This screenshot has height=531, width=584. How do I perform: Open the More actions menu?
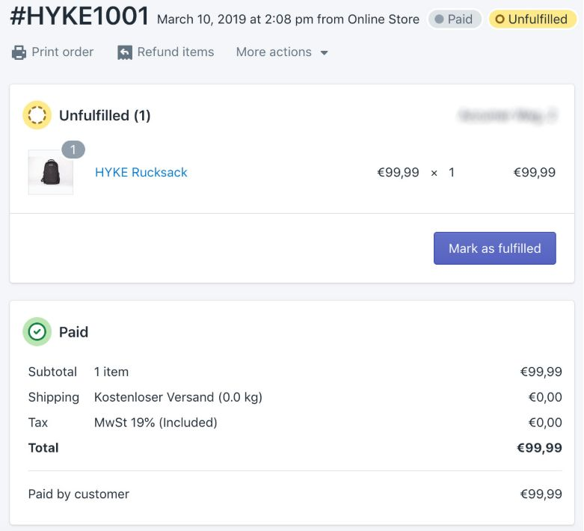282,52
